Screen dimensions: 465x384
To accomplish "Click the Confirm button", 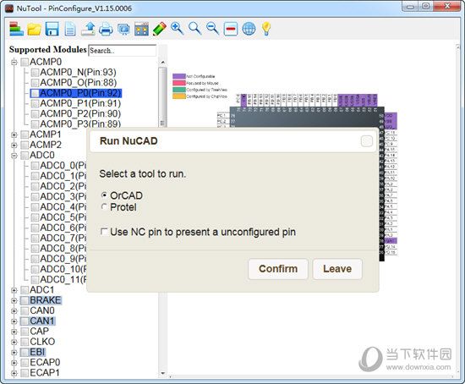I will coord(278,269).
